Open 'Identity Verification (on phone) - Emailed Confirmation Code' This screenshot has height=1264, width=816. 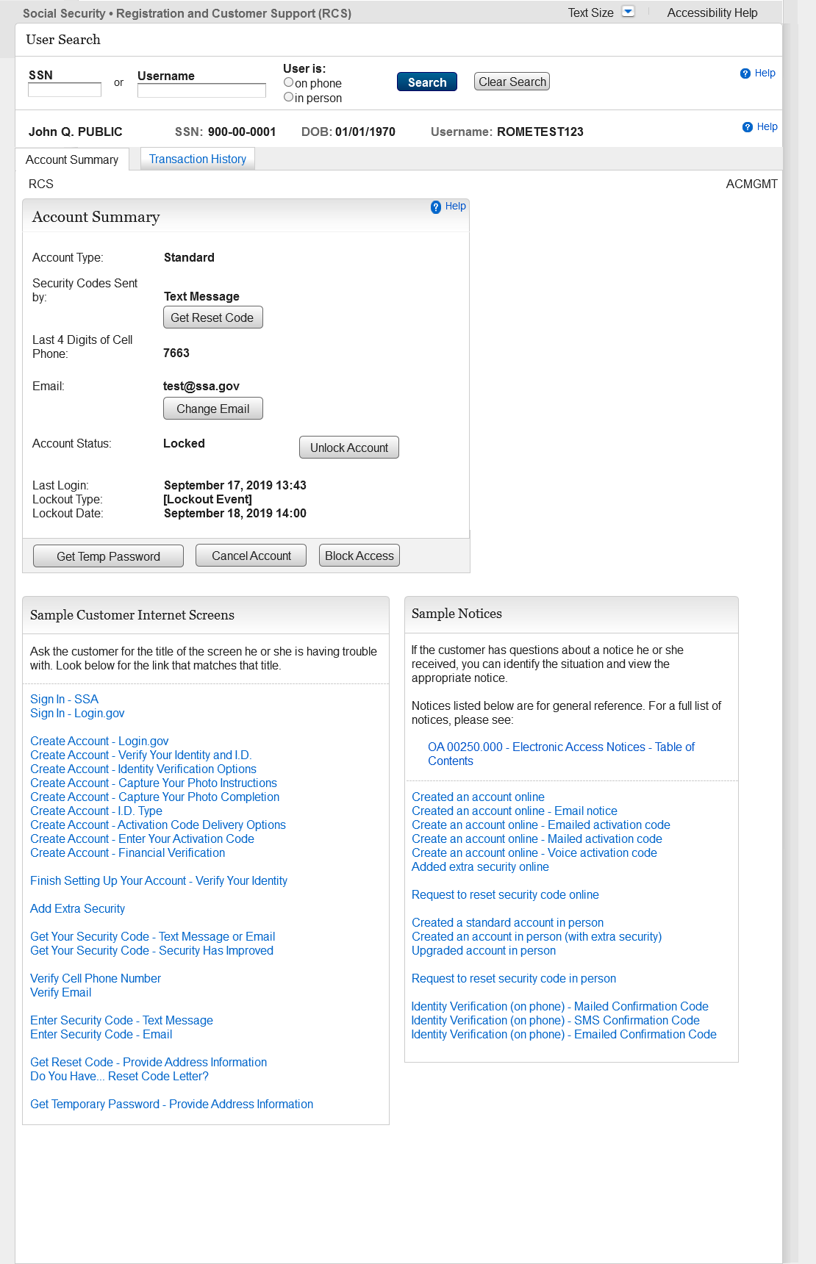point(565,1034)
